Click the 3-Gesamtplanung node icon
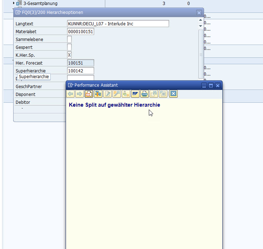The height and width of the screenshot is (249, 263). (19, 3)
